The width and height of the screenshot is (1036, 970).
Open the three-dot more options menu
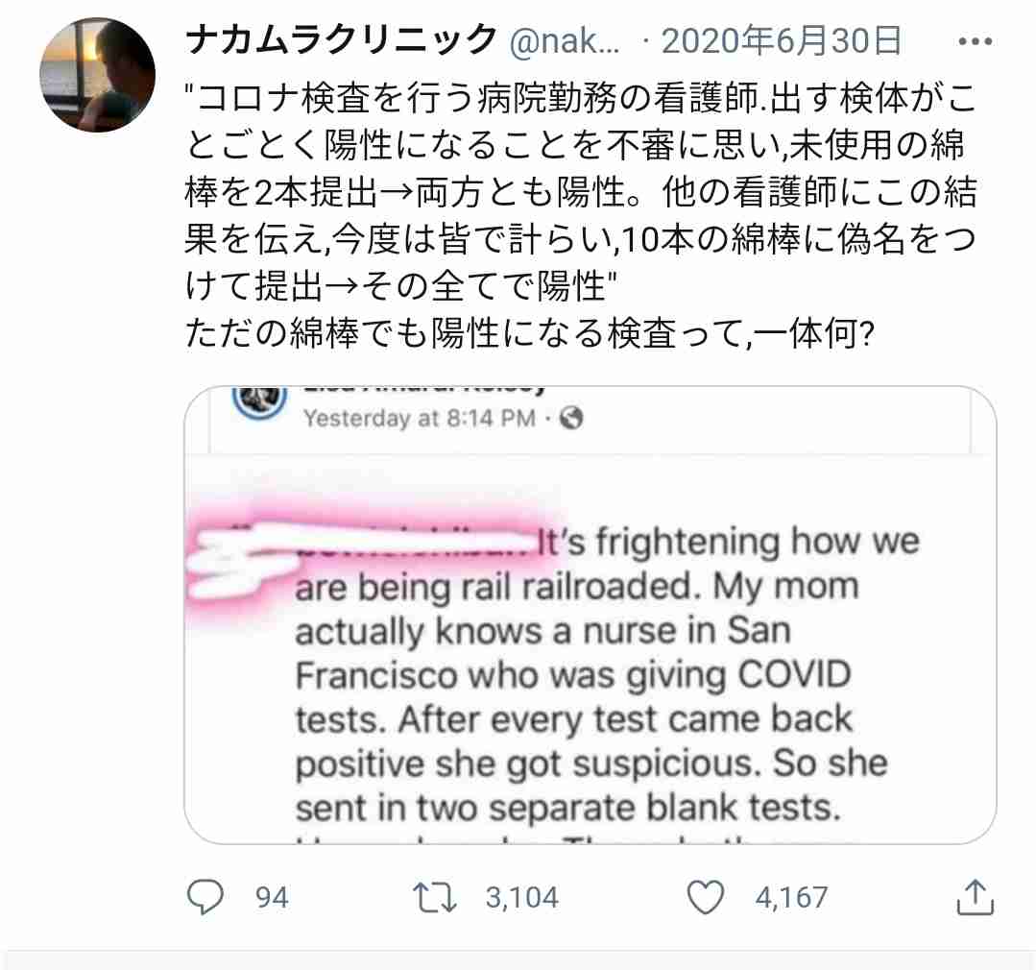coord(976,41)
